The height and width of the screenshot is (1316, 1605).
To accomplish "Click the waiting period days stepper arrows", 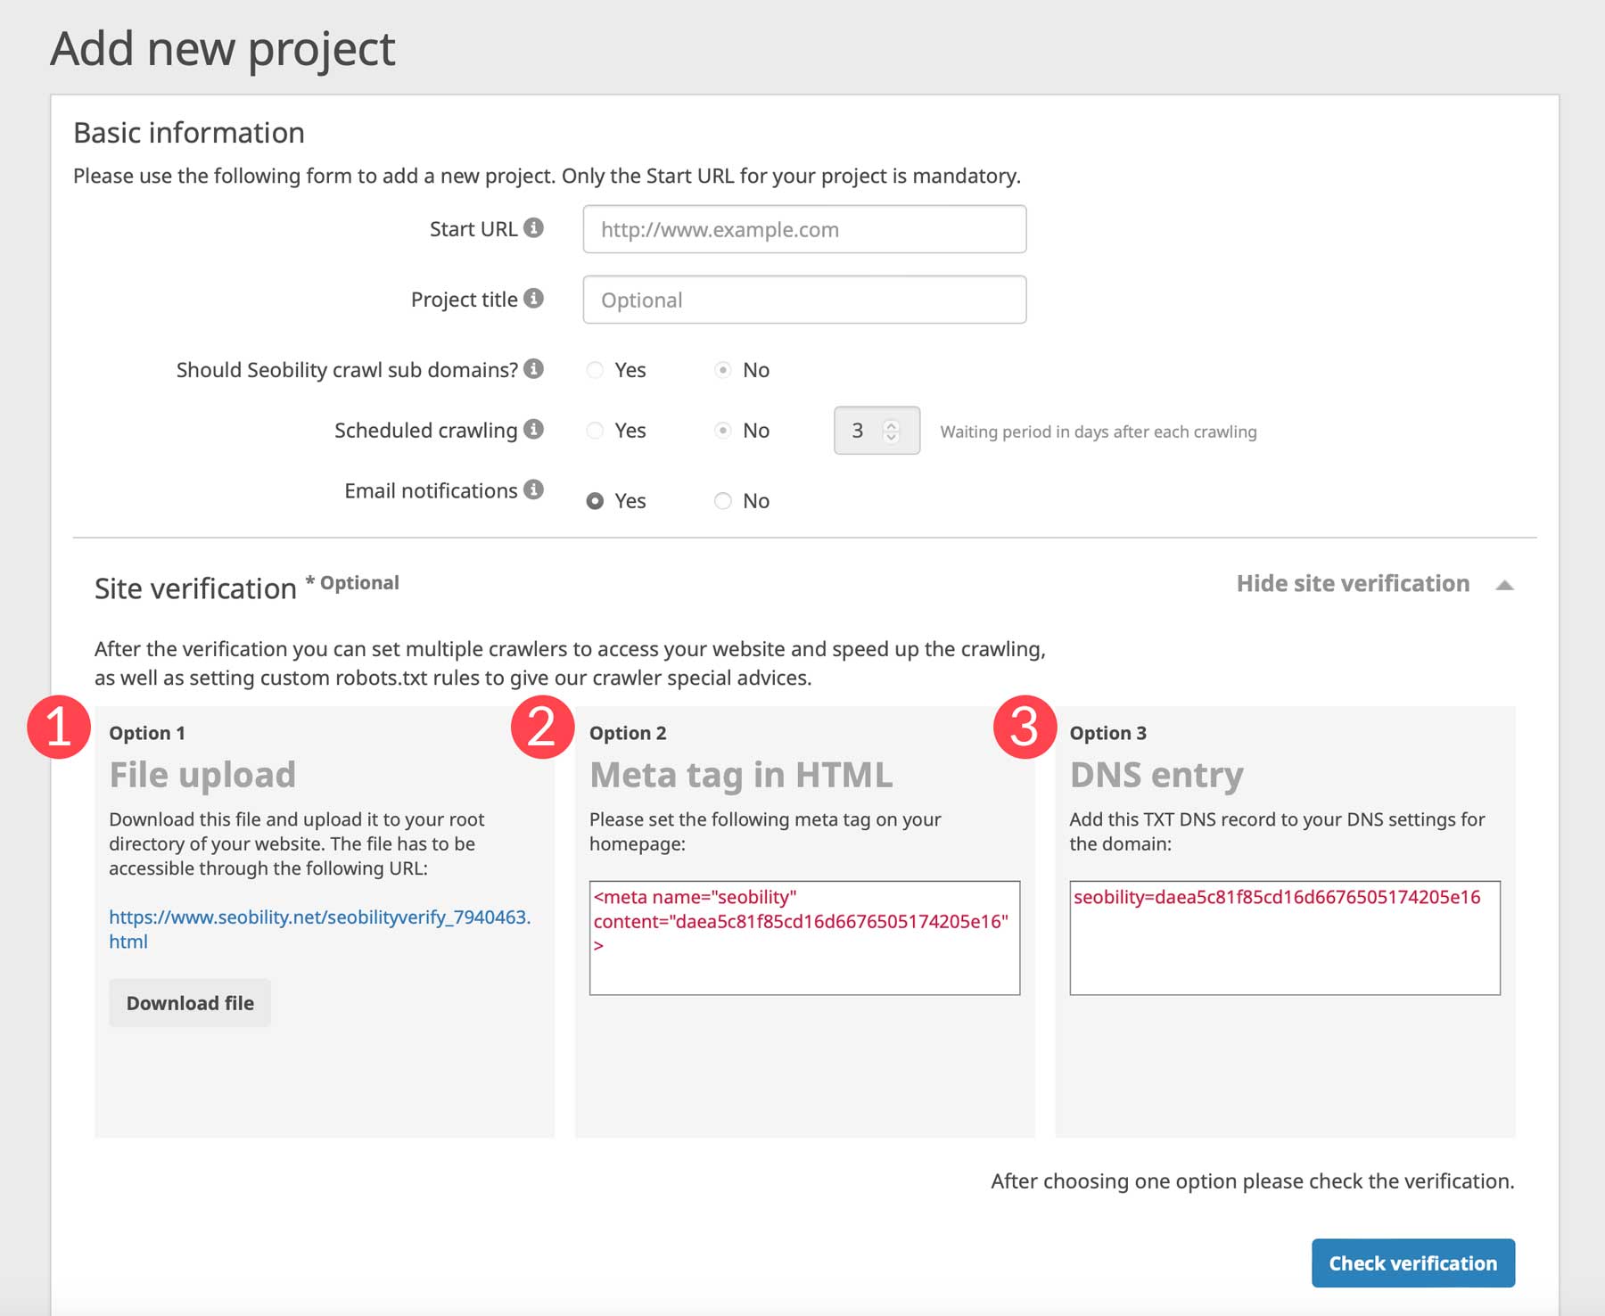I will (x=891, y=431).
